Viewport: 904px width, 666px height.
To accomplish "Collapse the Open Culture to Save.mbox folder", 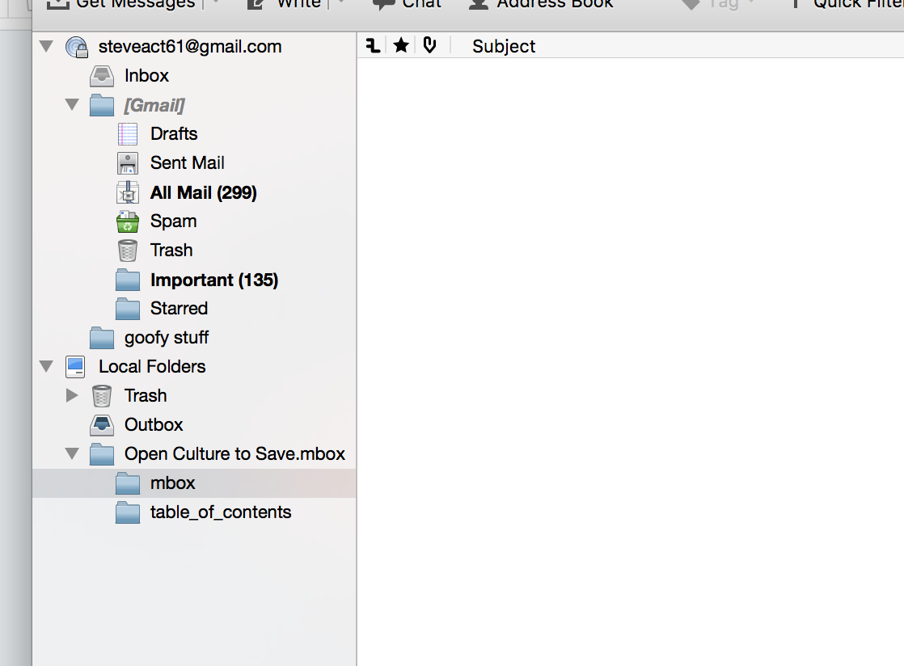I will click(x=72, y=454).
